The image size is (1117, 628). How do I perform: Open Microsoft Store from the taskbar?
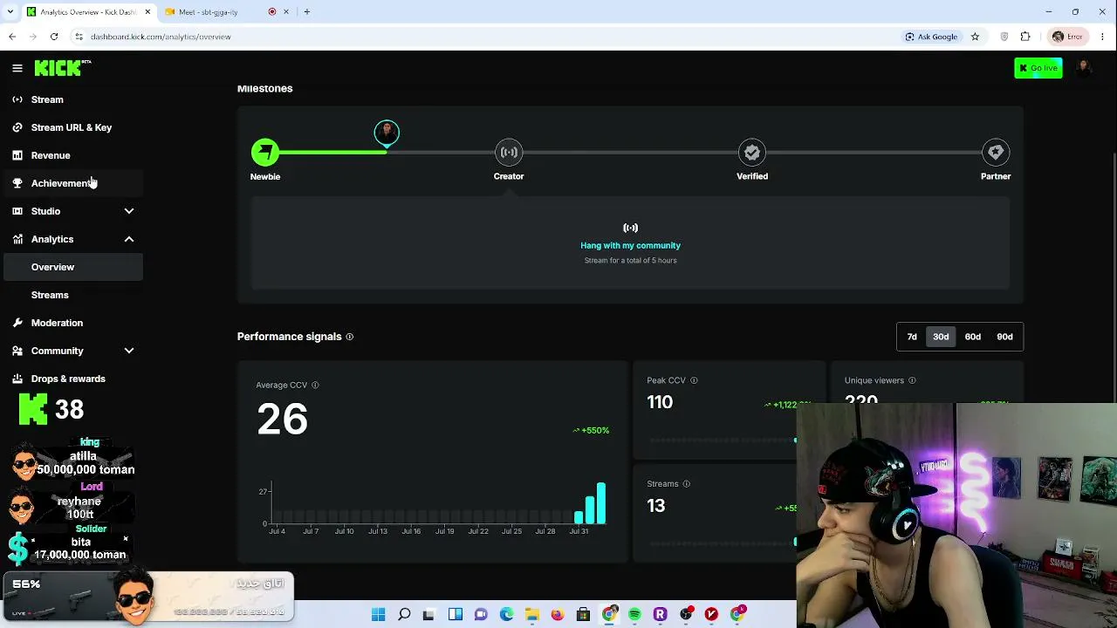[x=583, y=615]
